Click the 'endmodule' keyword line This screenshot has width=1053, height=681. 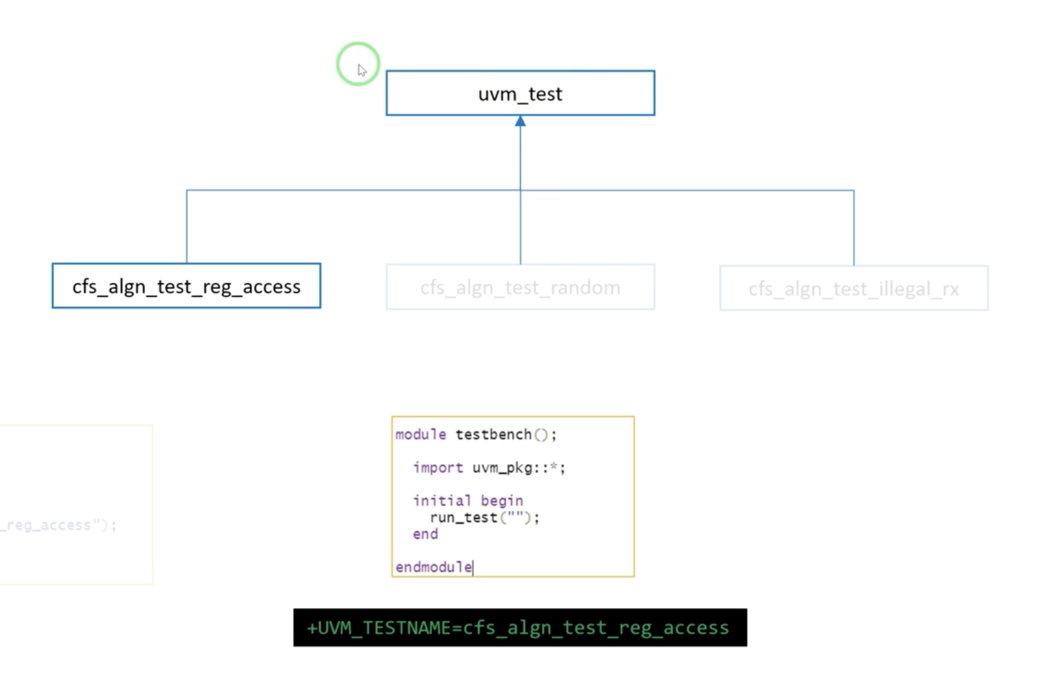(x=434, y=567)
